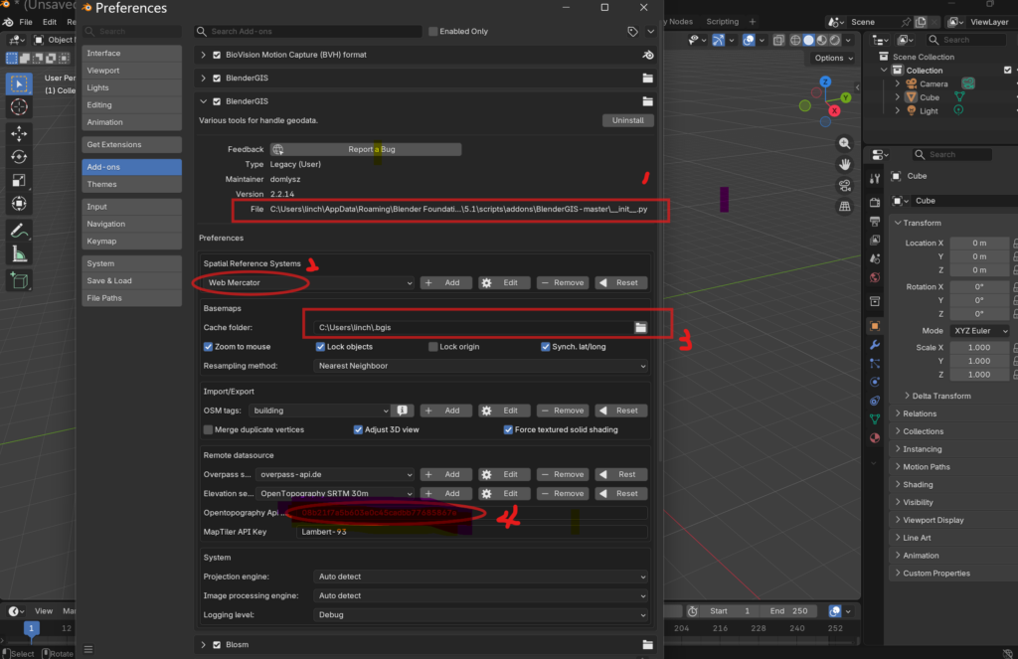
Task: Click the zoom magnifier in the viewport
Action: coord(845,143)
